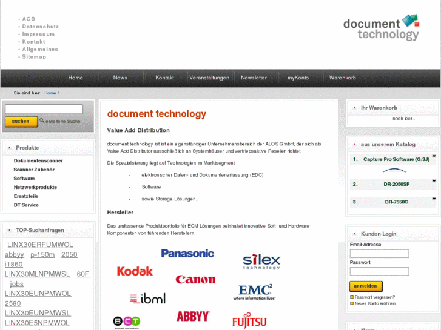The height and width of the screenshot is (330, 441).
Task: Open Impressum link in the header
Action: 39,34
